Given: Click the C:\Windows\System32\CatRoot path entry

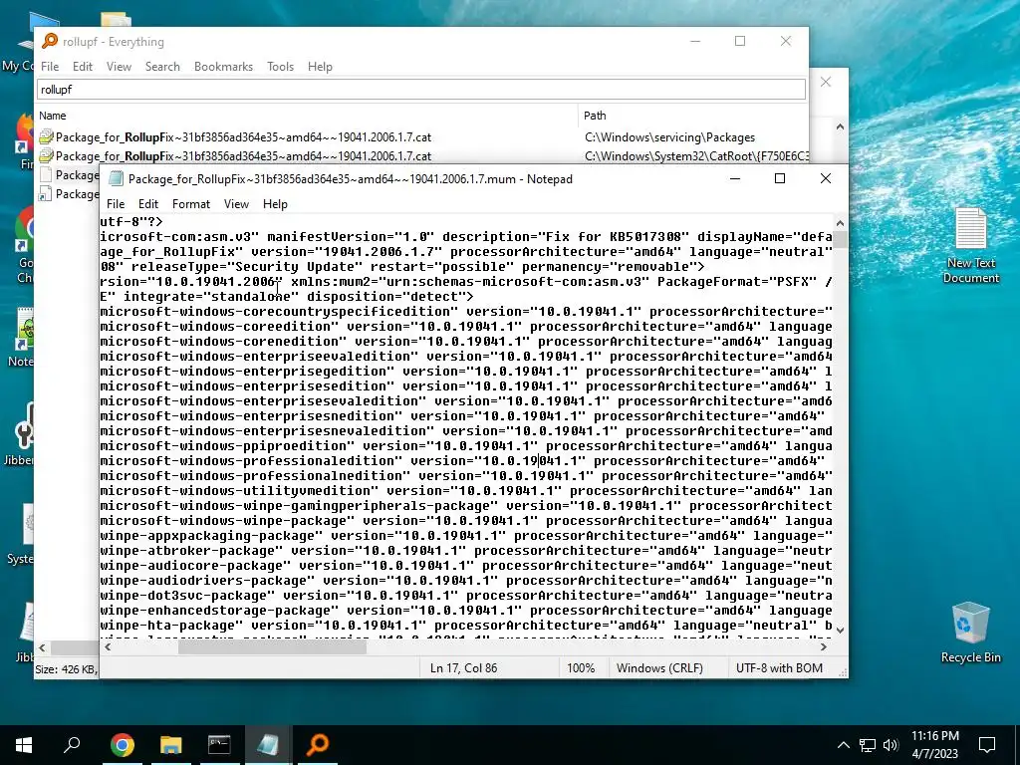Looking at the screenshot, I should (696, 156).
